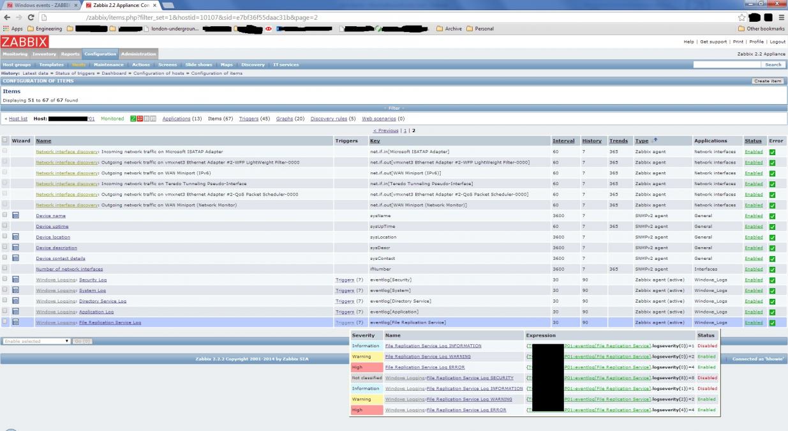Click in the Zabbix search field
Image resolution: width=788 pixels, height=431 pixels.
pos(727,64)
